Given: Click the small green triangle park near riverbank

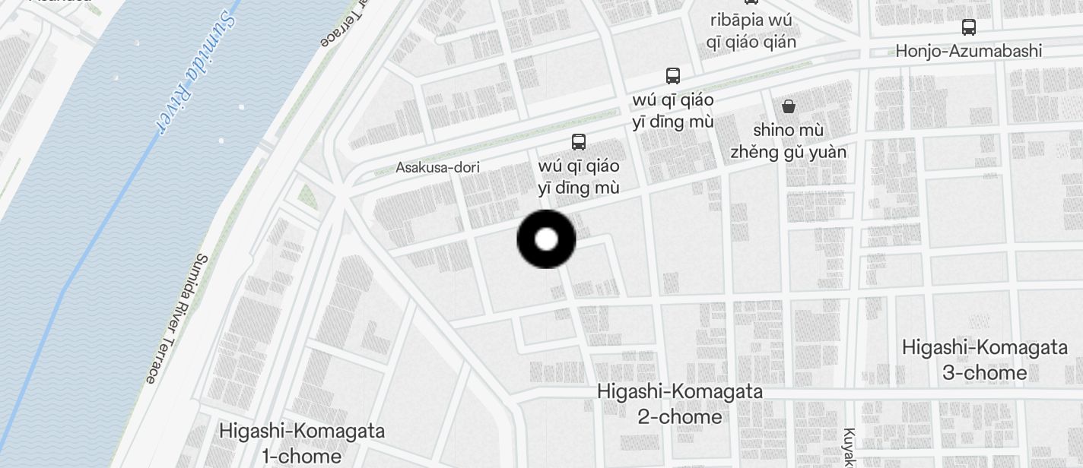Looking at the screenshot, I should point(306,195).
